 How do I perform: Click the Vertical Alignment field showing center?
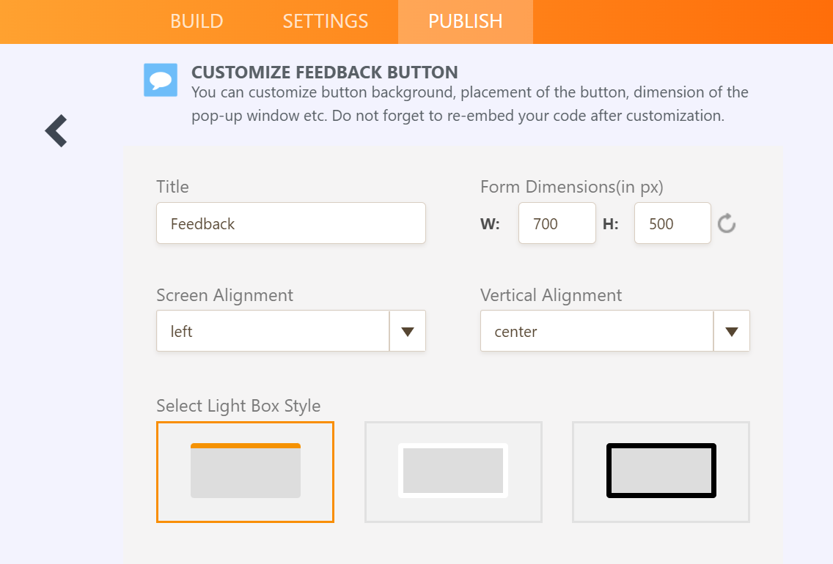coord(596,331)
